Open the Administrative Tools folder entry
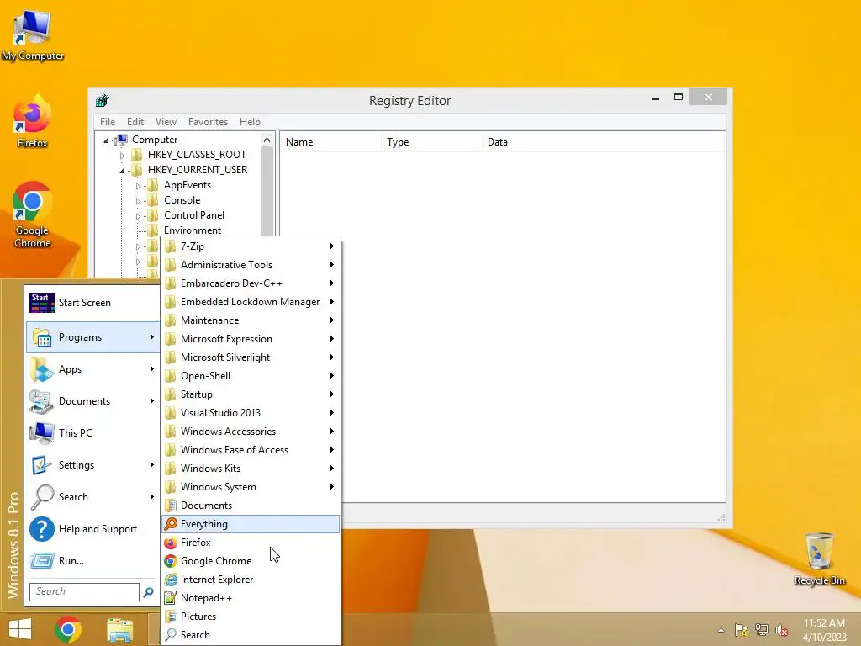Screen dimensions: 861x646 [x=251, y=265]
